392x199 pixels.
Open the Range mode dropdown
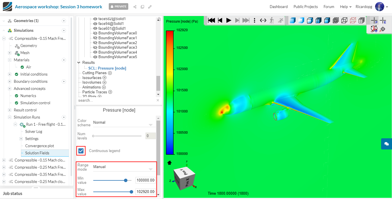[x=124, y=167]
